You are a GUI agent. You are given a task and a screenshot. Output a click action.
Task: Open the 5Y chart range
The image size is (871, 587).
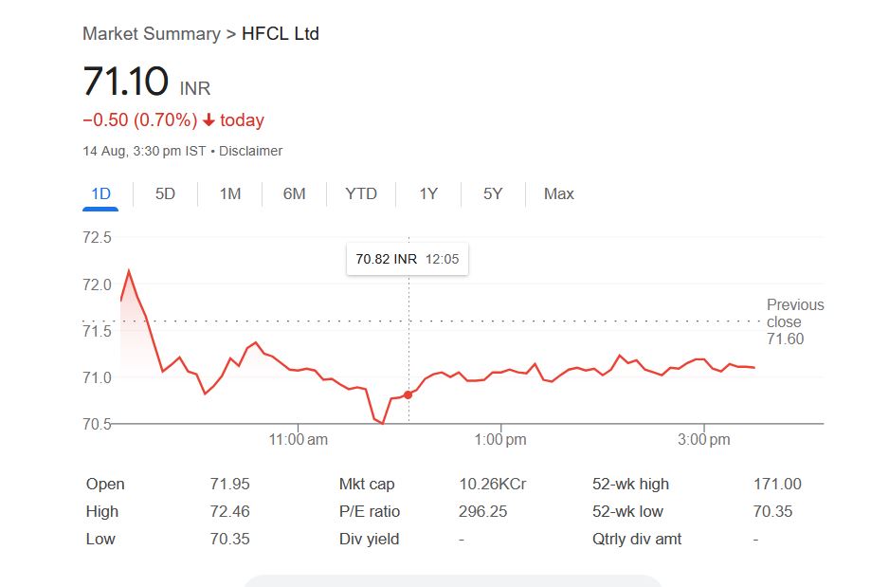click(493, 194)
